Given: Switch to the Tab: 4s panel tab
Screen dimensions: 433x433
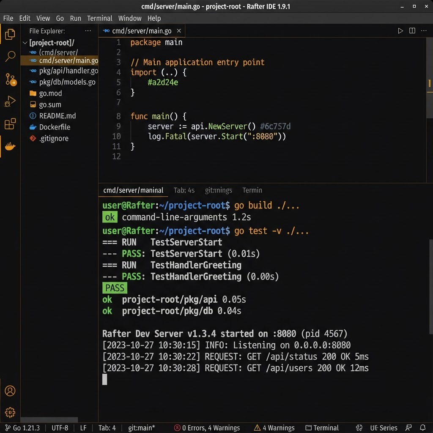Looking at the screenshot, I should pyautogui.click(x=184, y=190).
